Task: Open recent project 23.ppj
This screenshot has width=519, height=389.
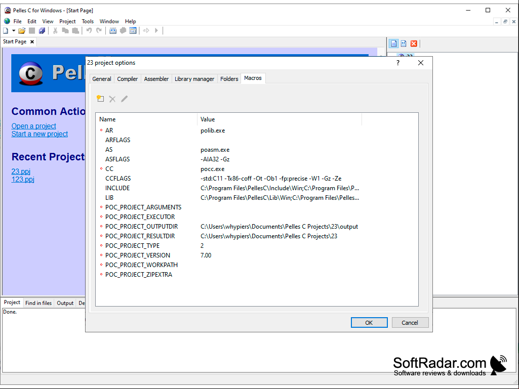Action: point(21,171)
